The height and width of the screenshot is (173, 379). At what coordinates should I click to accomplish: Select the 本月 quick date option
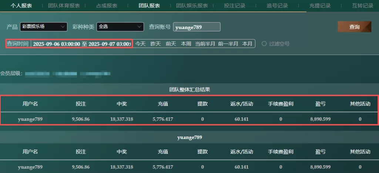(247, 44)
